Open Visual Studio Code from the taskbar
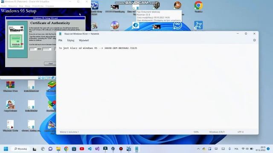 [x=90, y=149]
